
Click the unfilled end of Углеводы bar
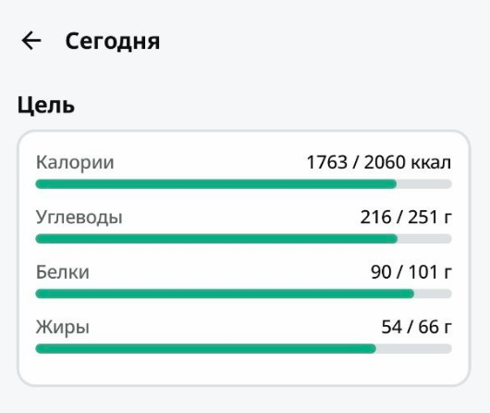coord(424,239)
